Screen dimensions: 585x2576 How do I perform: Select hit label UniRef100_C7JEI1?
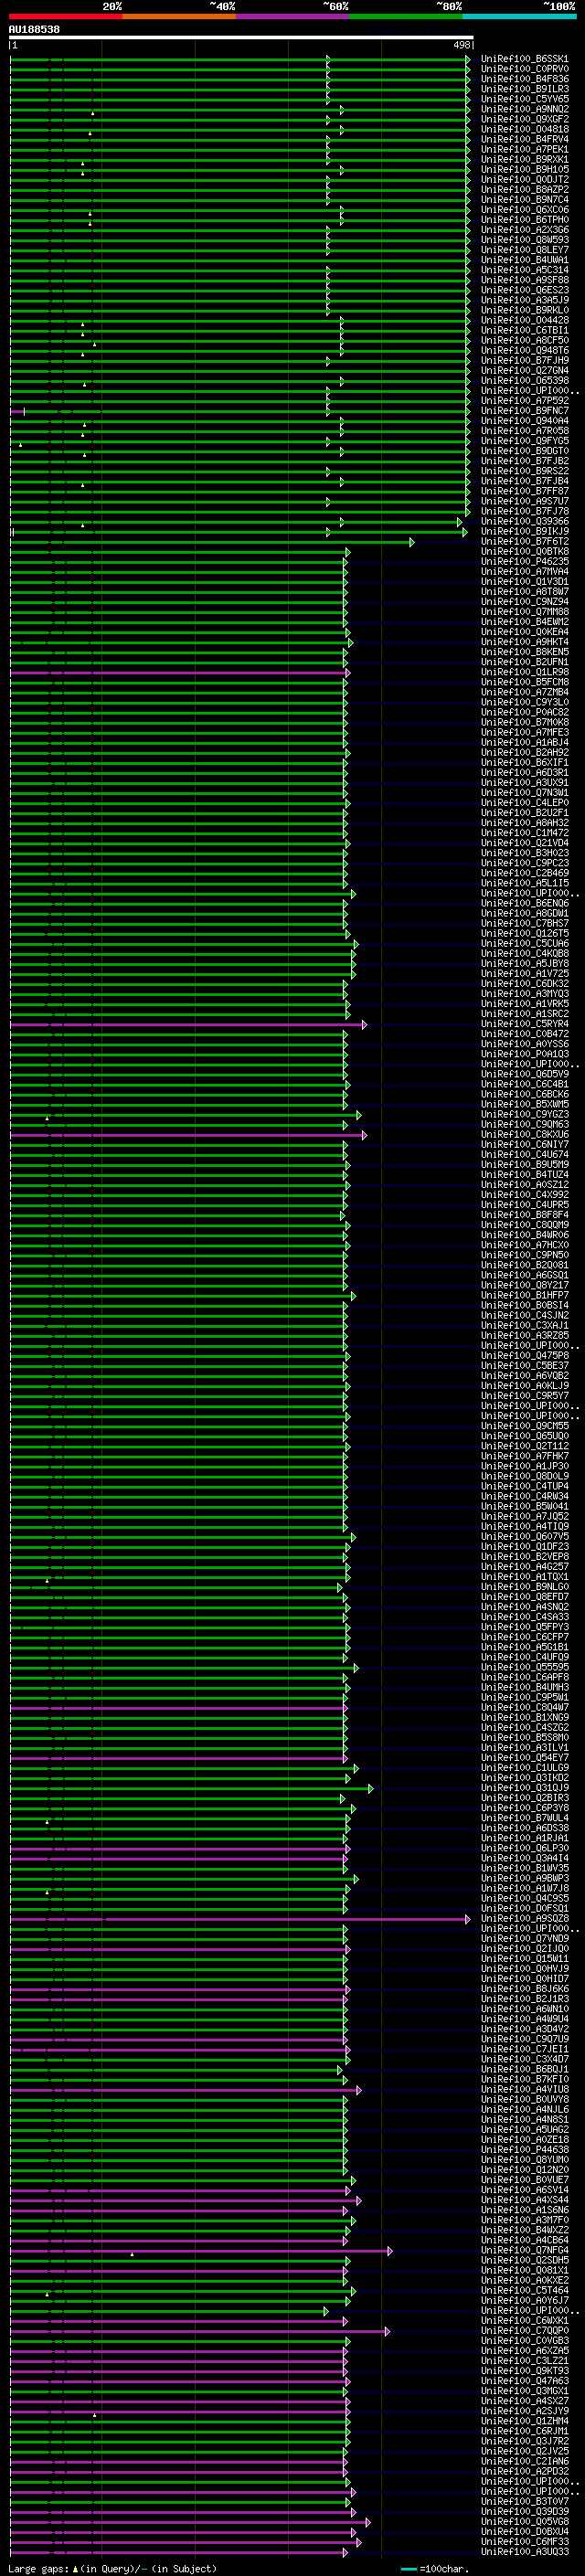click(524, 2049)
